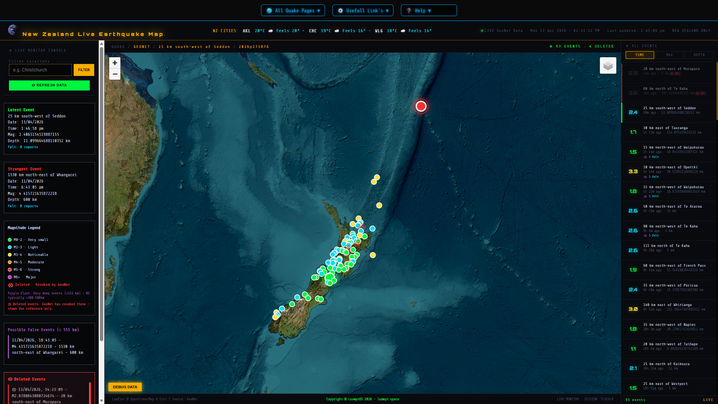
Task: Click the cyan marker off East Cape
Action: click(372, 229)
